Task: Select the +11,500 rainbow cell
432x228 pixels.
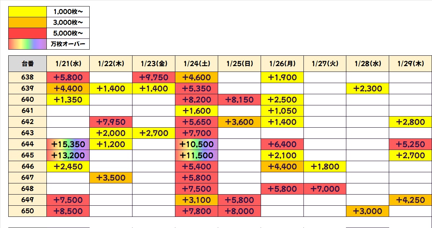Action: pyautogui.click(x=197, y=155)
